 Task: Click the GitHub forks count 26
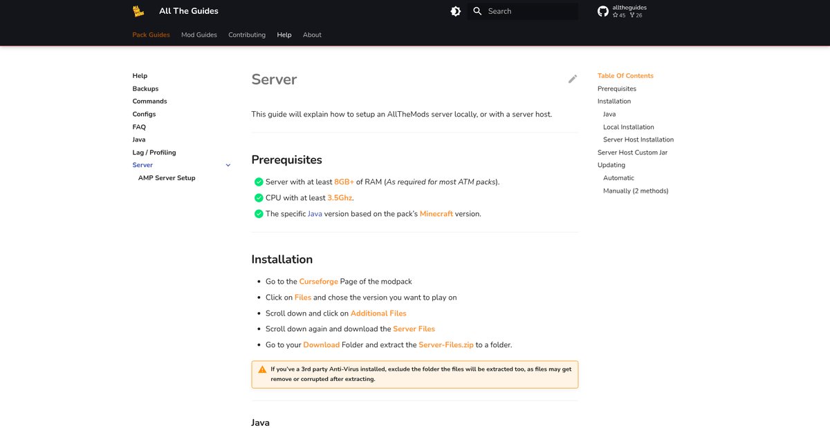[x=635, y=15]
